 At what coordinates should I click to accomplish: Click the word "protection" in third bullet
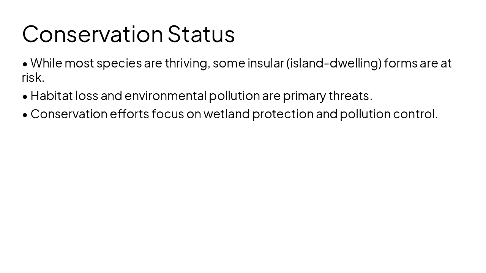point(282,114)
